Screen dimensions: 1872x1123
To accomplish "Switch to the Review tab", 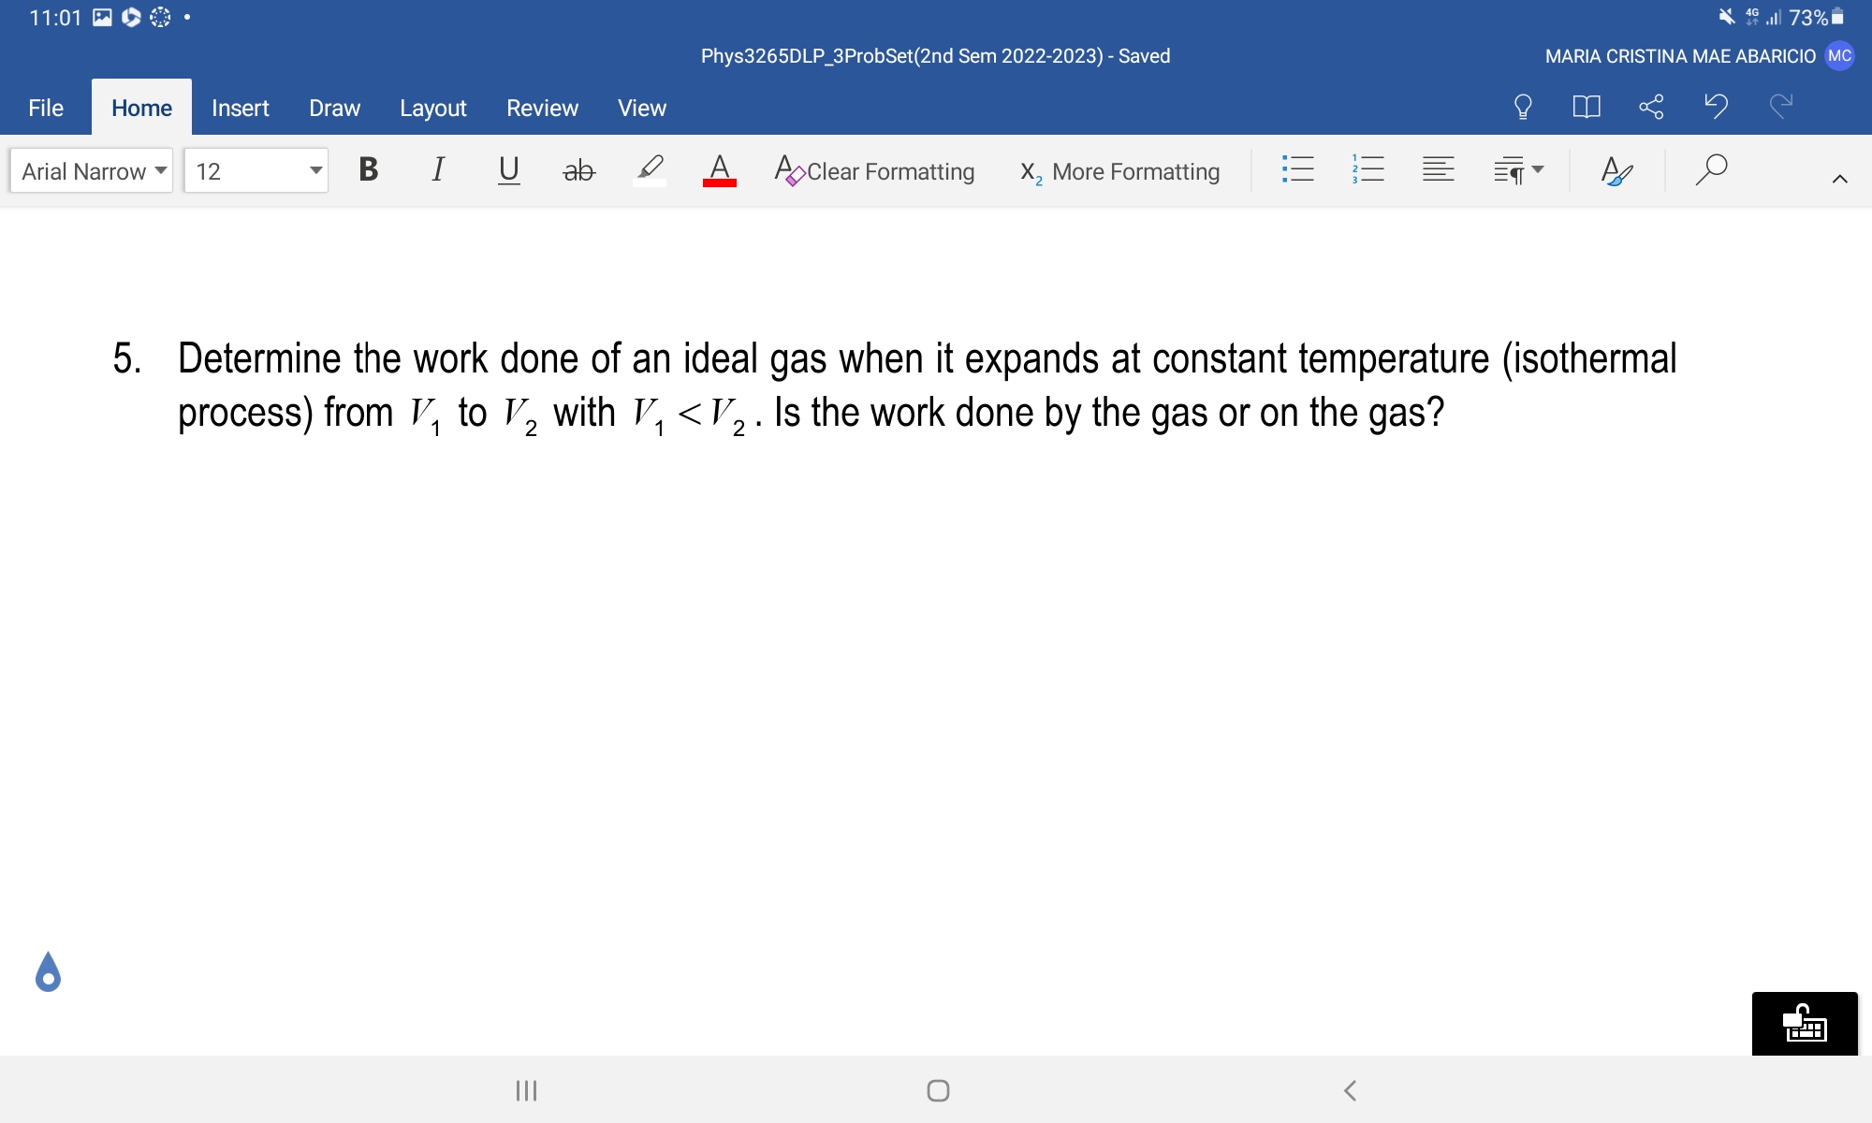I will coord(542,108).
